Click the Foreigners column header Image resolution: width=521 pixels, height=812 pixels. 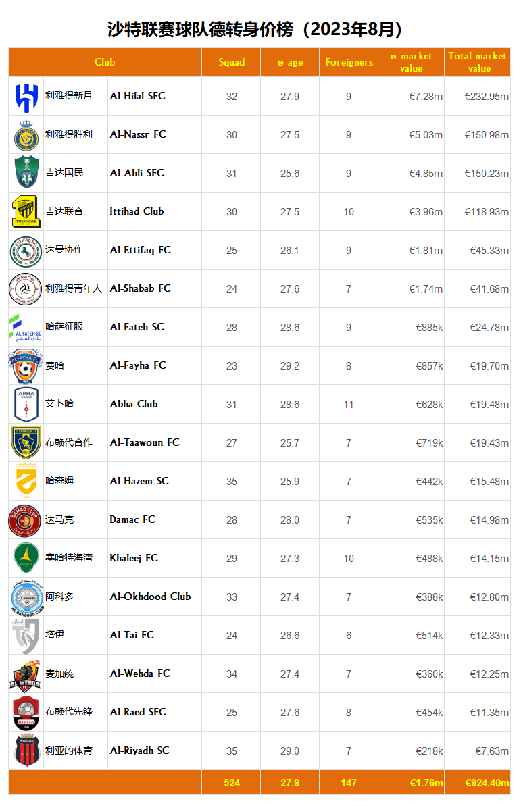[x=349, y=62]
